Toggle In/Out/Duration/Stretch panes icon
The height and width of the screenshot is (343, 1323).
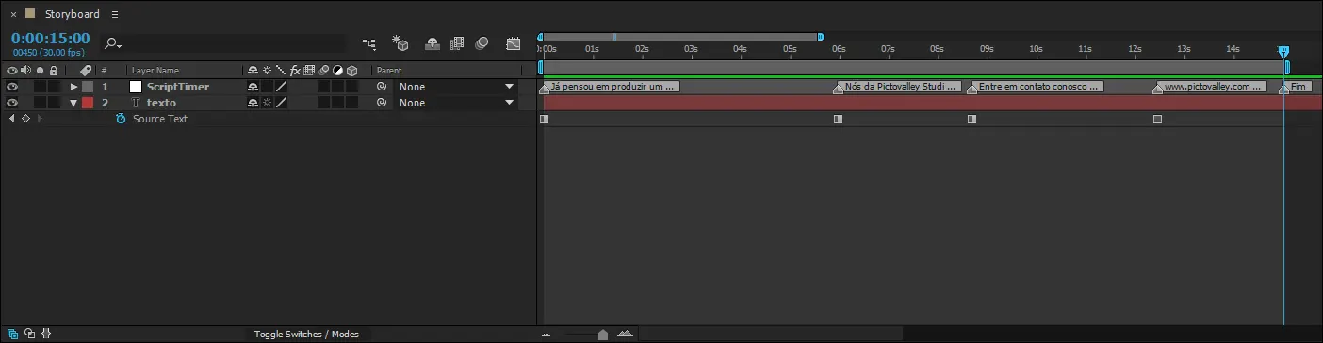point(46,334)
